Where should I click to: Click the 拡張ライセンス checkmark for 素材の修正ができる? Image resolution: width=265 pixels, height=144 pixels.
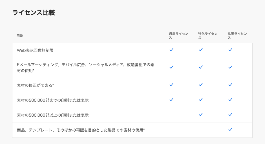tap(230, 85)
